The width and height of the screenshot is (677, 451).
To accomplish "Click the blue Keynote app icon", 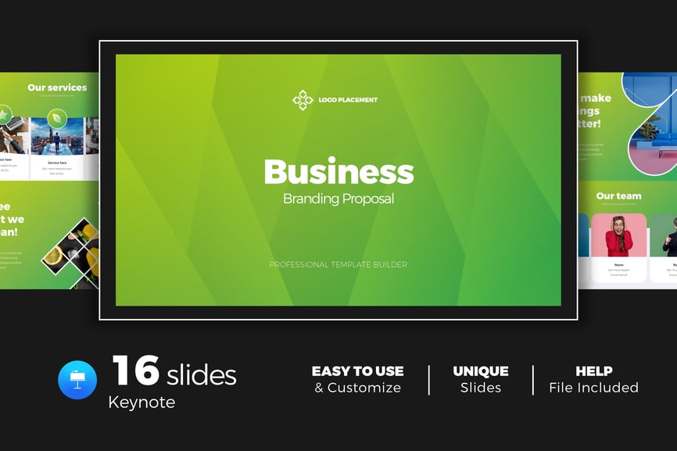I will point(77,380).
